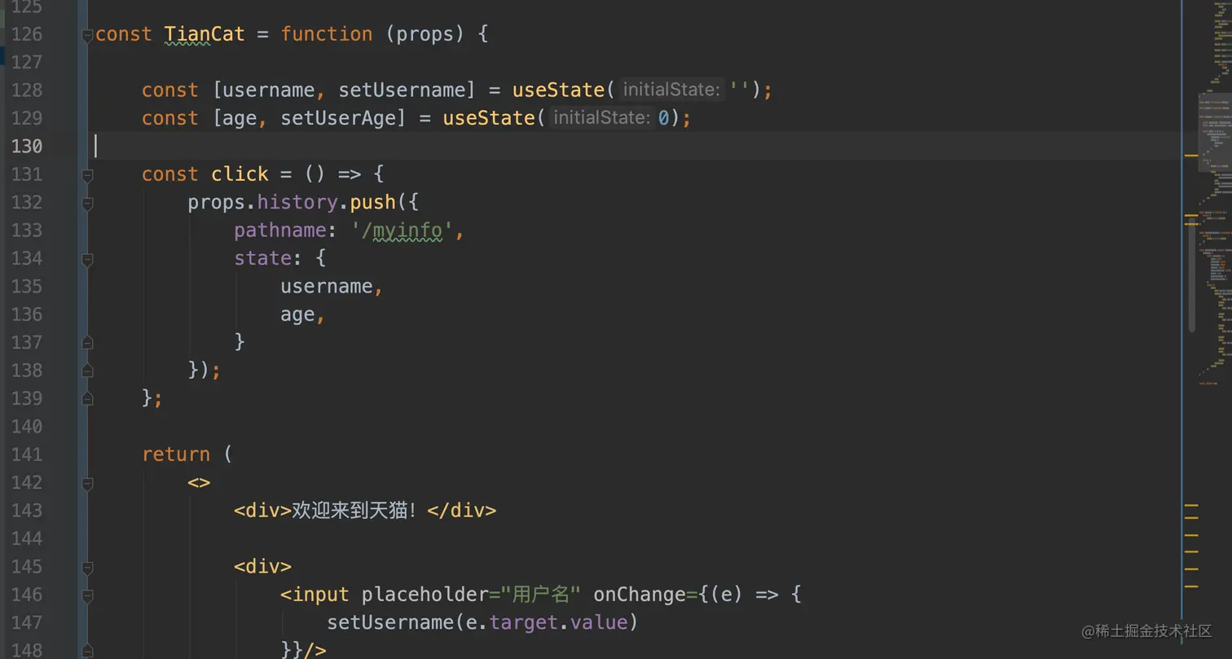The height and width of the screenshot is (659, 1232).
Task: Click line number 130 in the gutter
Action: pyautogui.click(x=27, y=146)
